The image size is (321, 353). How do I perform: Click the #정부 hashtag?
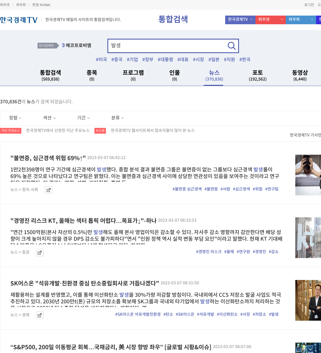coord(148,59)
